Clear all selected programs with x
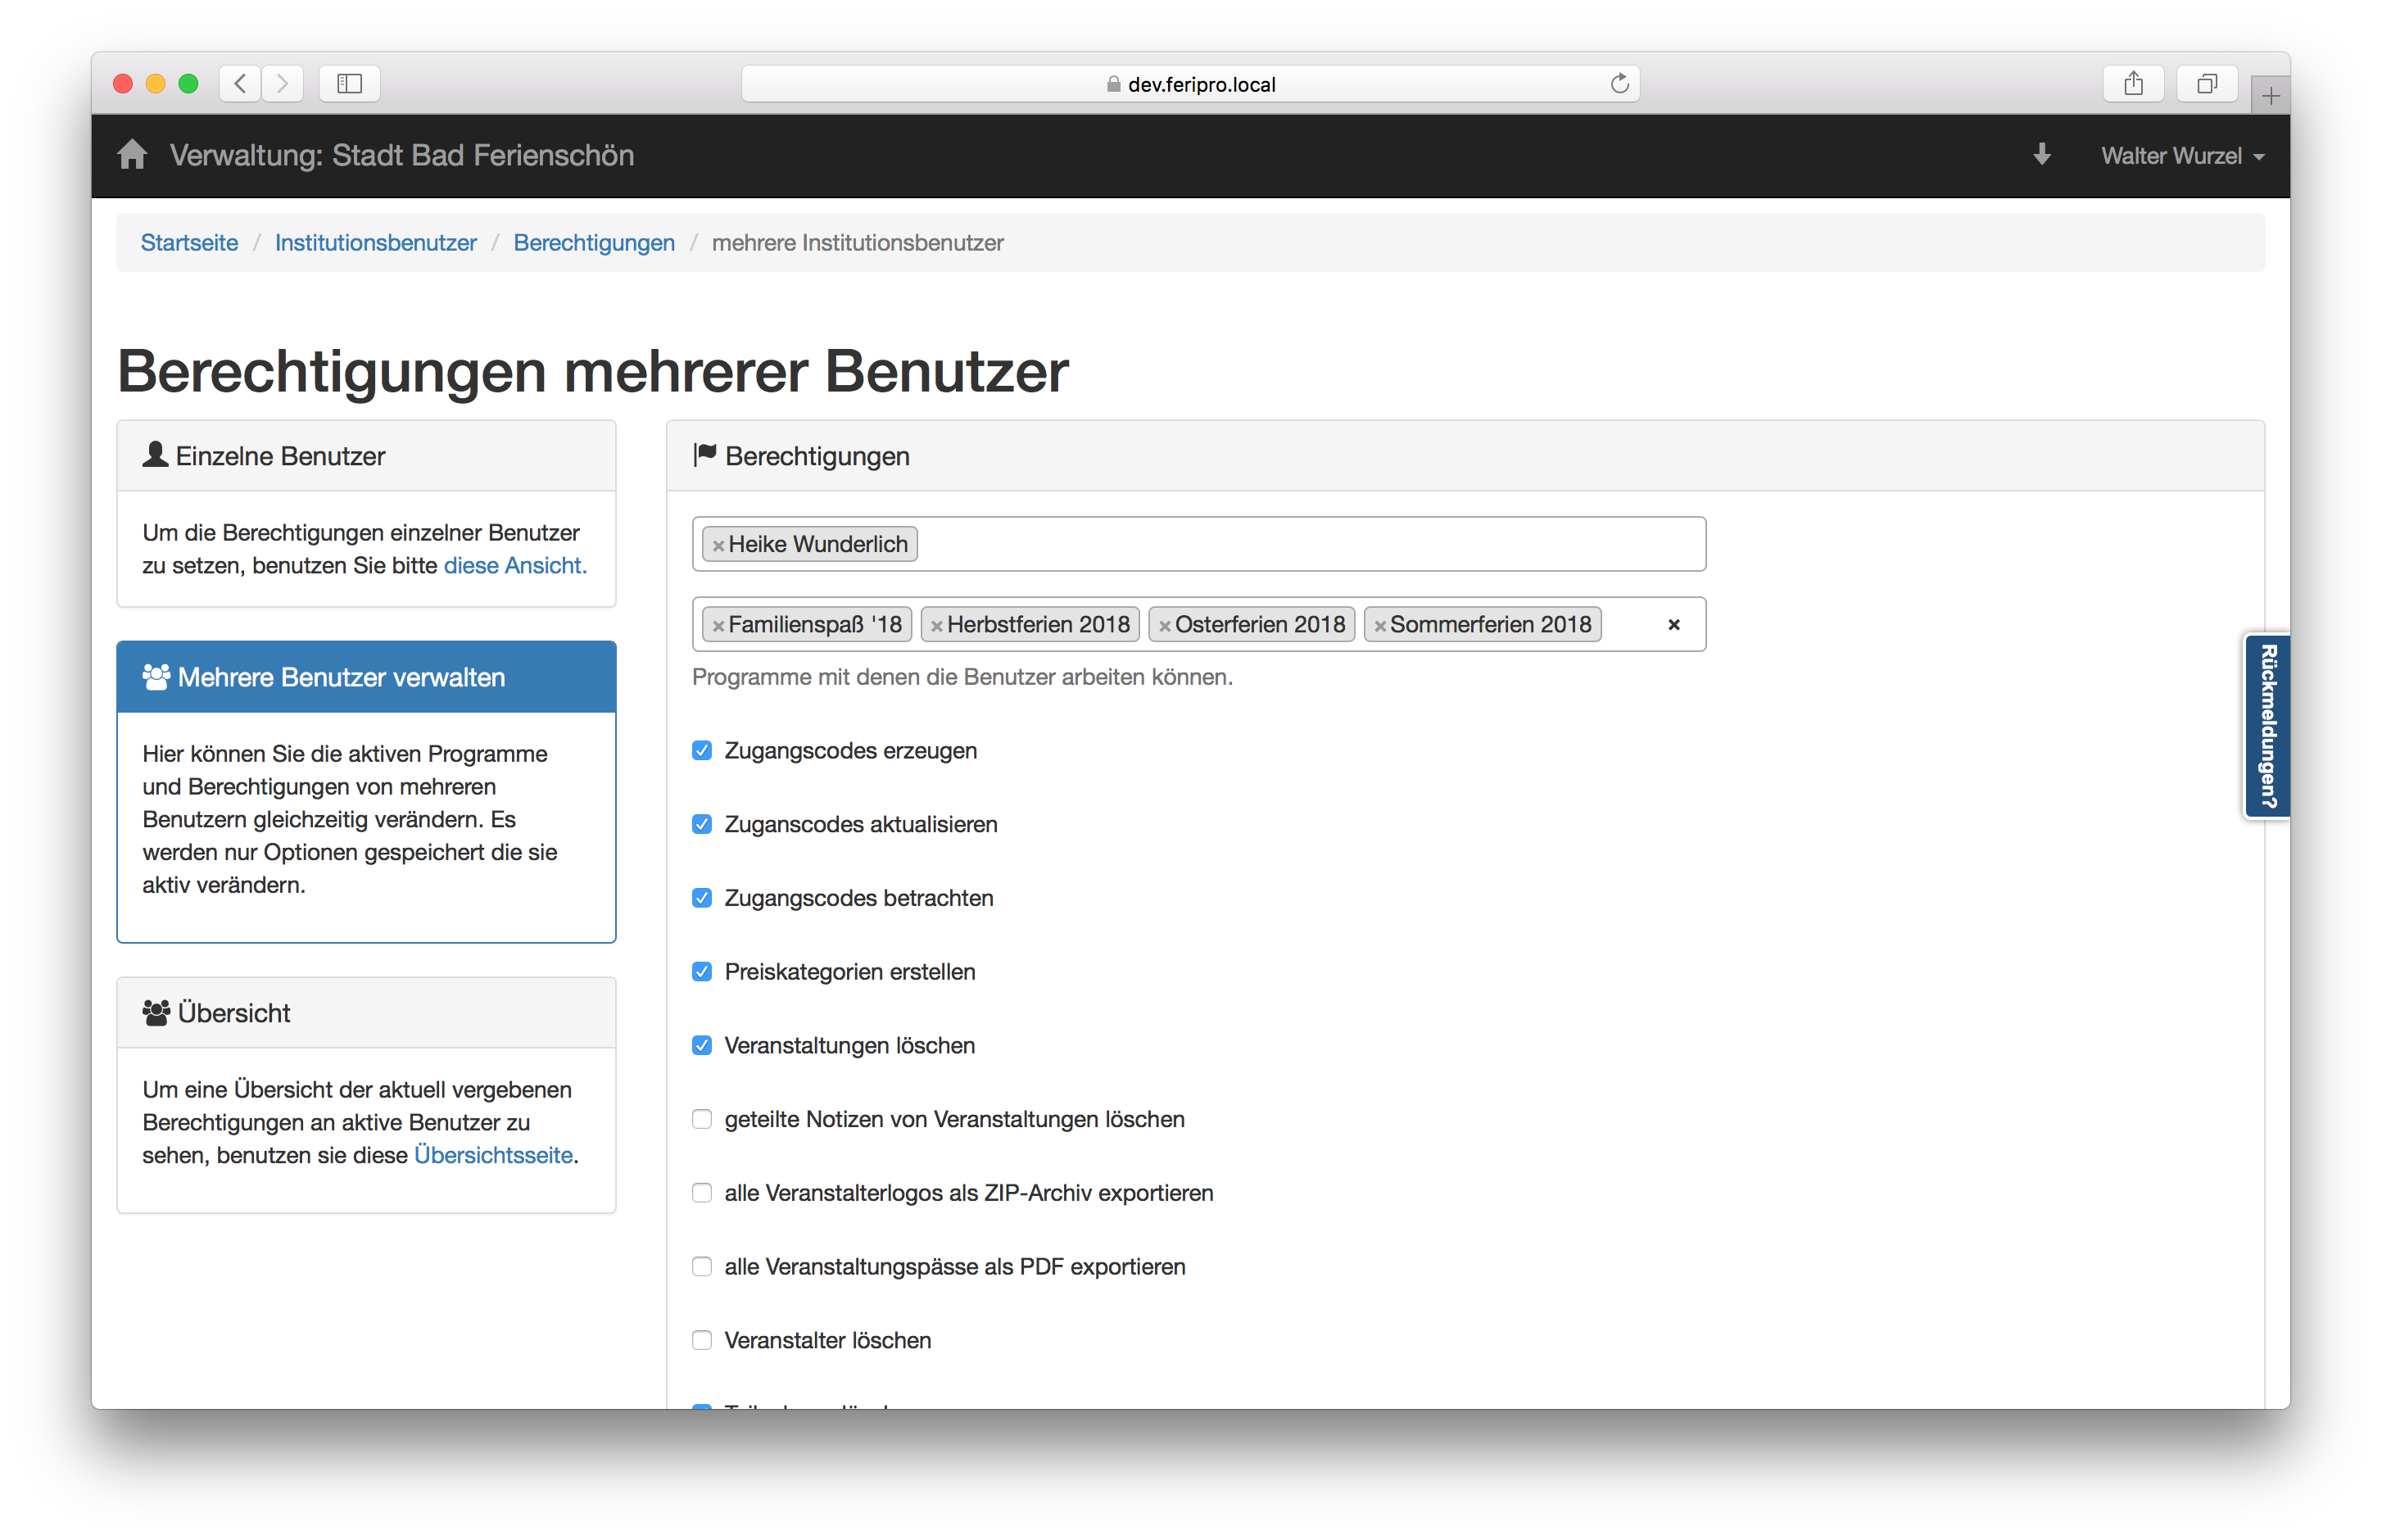The image size is (2382, 1540). point(1673,625)
